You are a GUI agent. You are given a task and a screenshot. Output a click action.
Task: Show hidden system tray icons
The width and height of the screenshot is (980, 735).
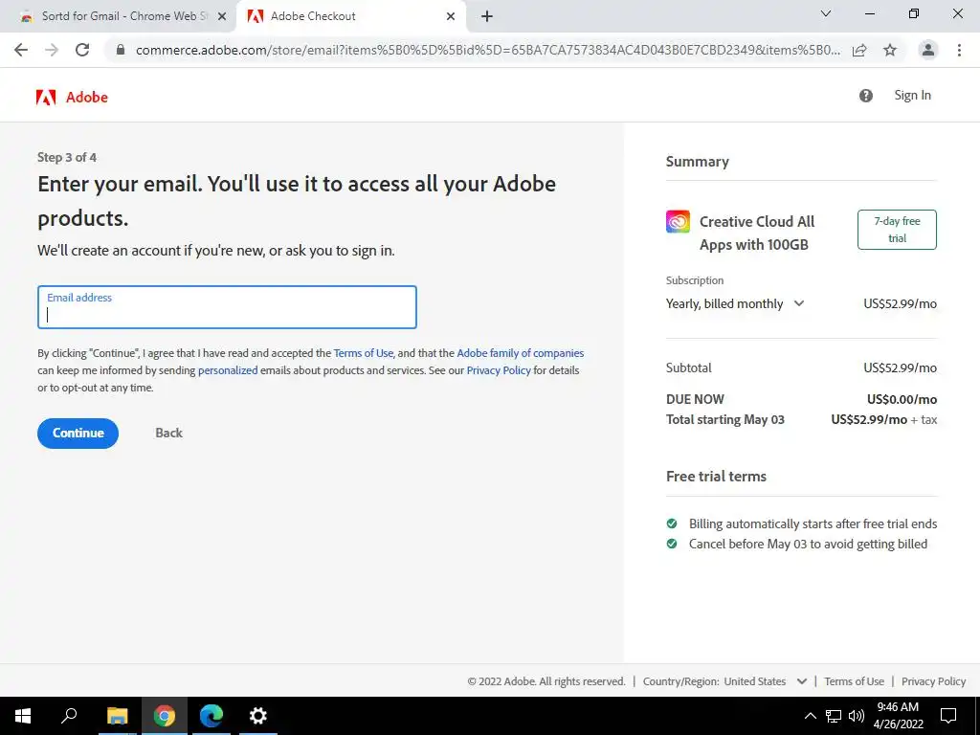810,716
